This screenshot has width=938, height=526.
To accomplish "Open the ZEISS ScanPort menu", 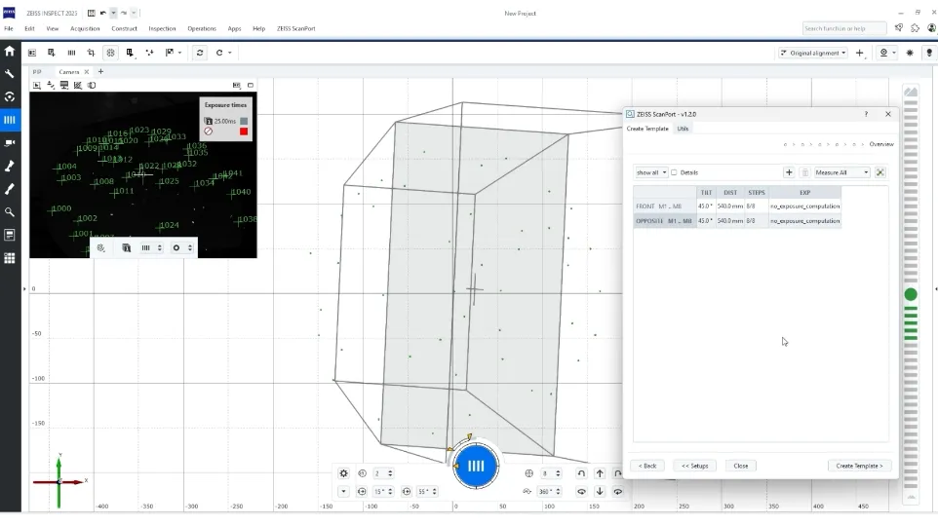I will pos(296,28).
